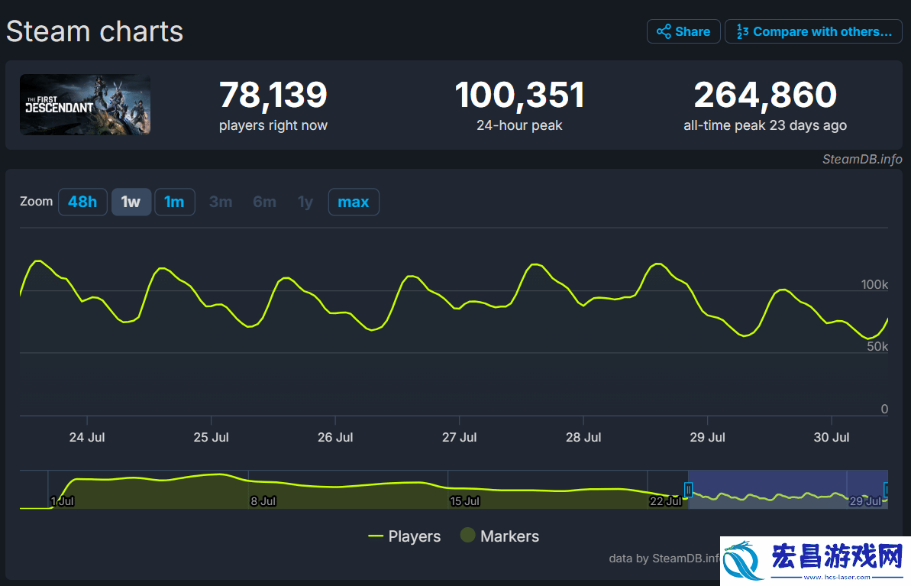Image resolution: width=911 pixels, height=586 pixels.
Task: Click the highlighted navigator selection window
Action: [x=788, y=490]
